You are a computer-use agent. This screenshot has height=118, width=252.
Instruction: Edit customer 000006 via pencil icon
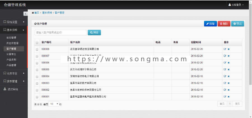pos(225,63)
